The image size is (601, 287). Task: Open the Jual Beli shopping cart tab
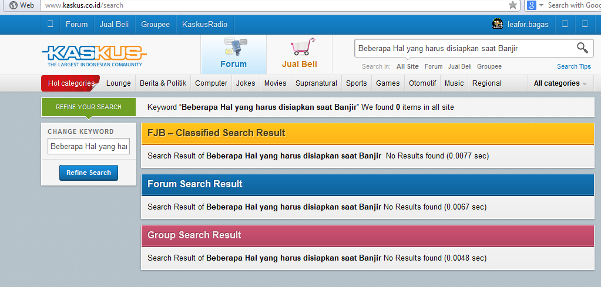point(300,55)
